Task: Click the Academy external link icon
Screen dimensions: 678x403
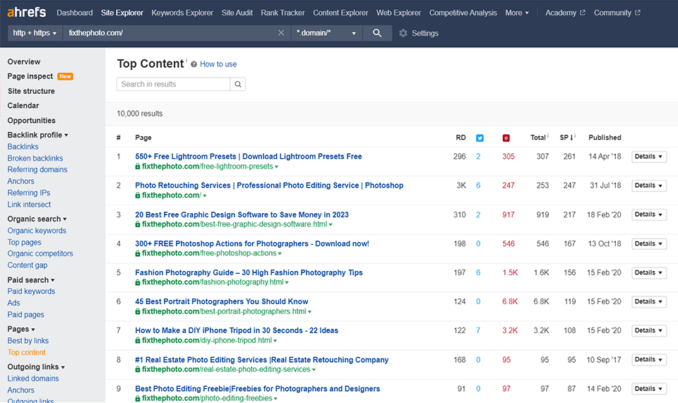Action: 583,13
